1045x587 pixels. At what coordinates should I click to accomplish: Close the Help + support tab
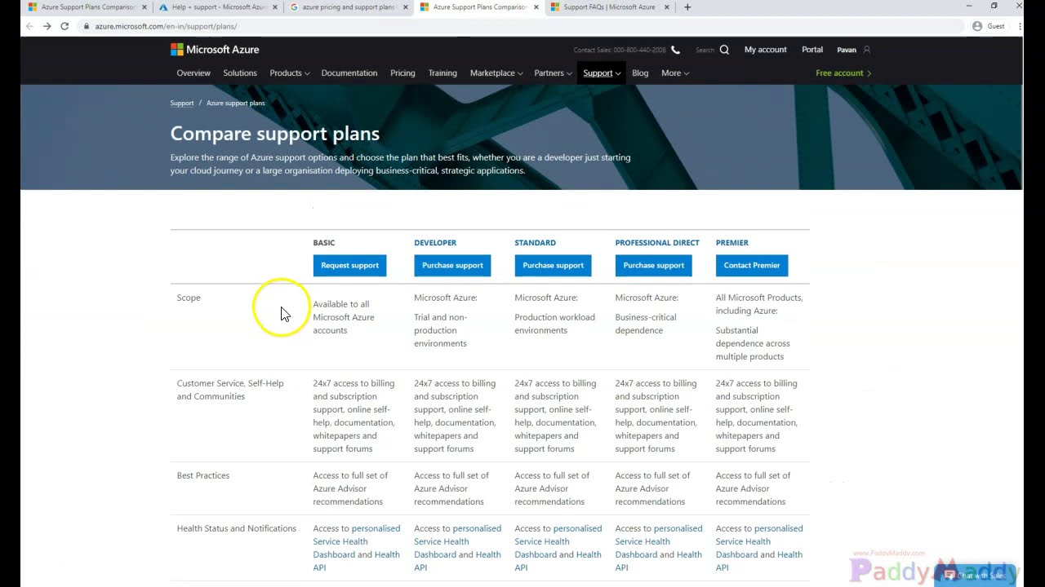[275, 7]
